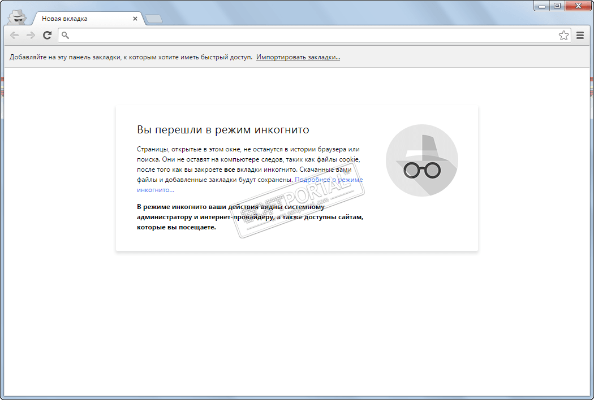Click the incognito spy icon in title bar
This screenshot has height=400, width=594.
[18, 18]
